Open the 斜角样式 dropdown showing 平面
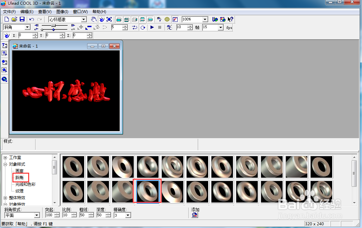This screenshot has height=228, width=362. 37,215
